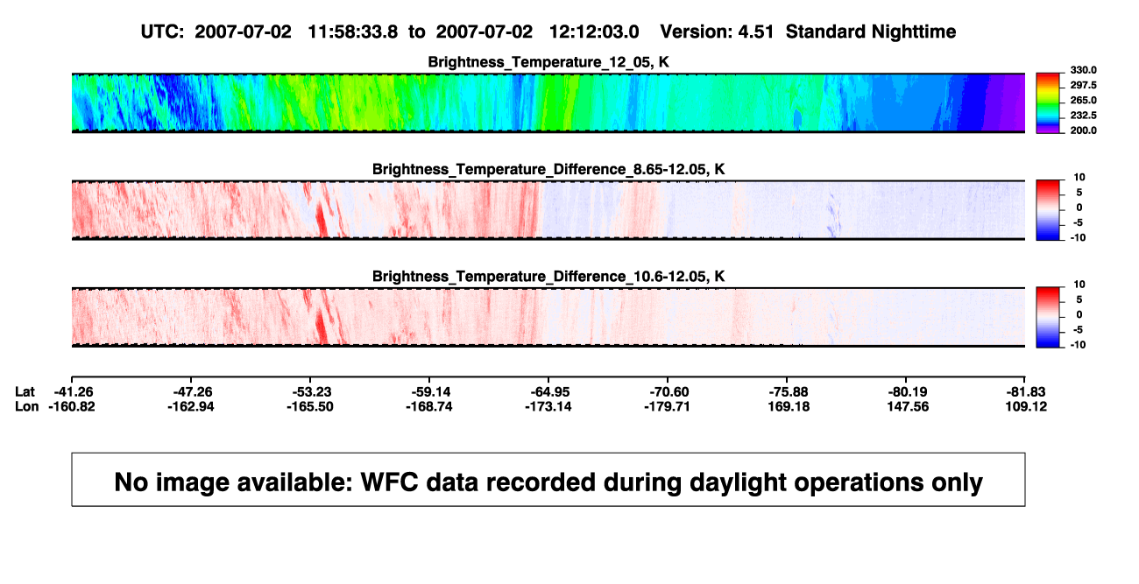This screenshot has height=584, width=1139.
Task: Click the latitude value -64.95
Action: point(548,391)
